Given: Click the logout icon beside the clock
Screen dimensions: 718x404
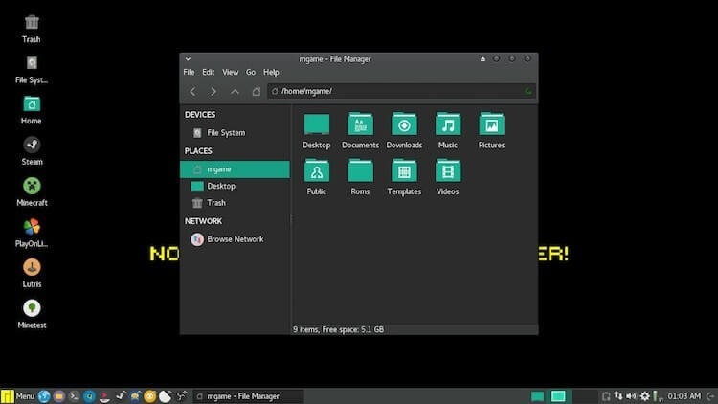Looking at the screenshot, I should 710,396.
